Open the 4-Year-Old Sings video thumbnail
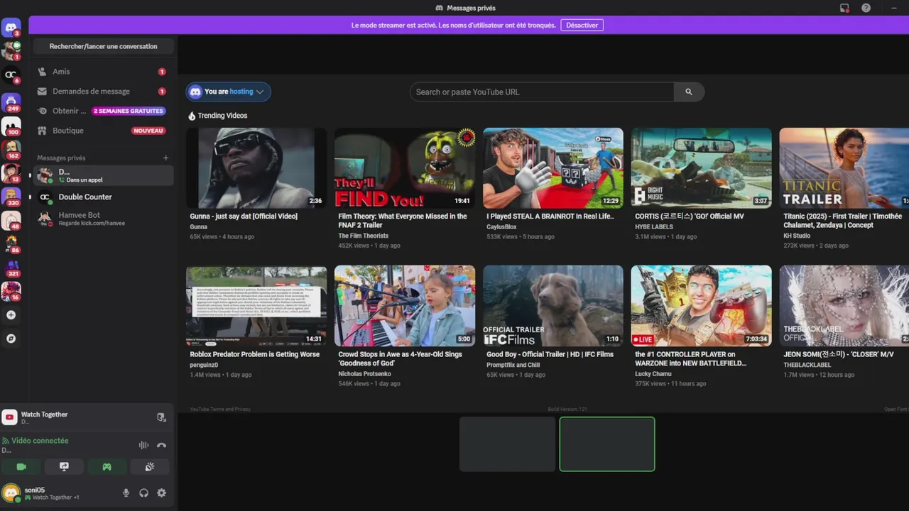909x511 pixels. pos(405,306)
